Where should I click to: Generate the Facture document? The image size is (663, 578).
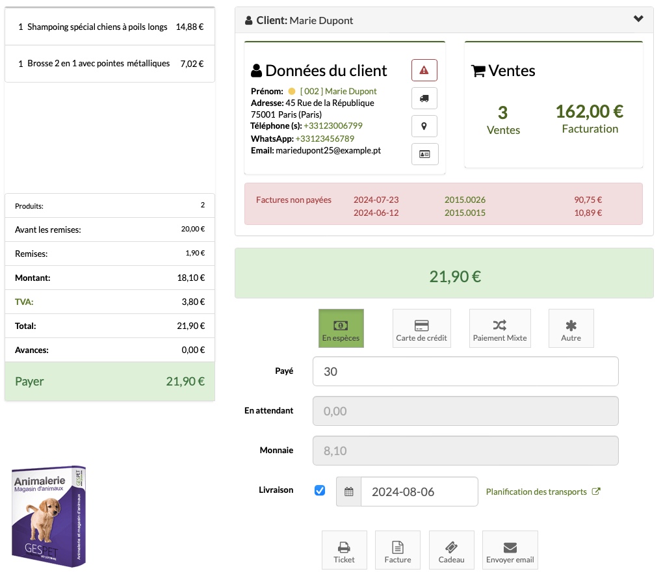397,550
